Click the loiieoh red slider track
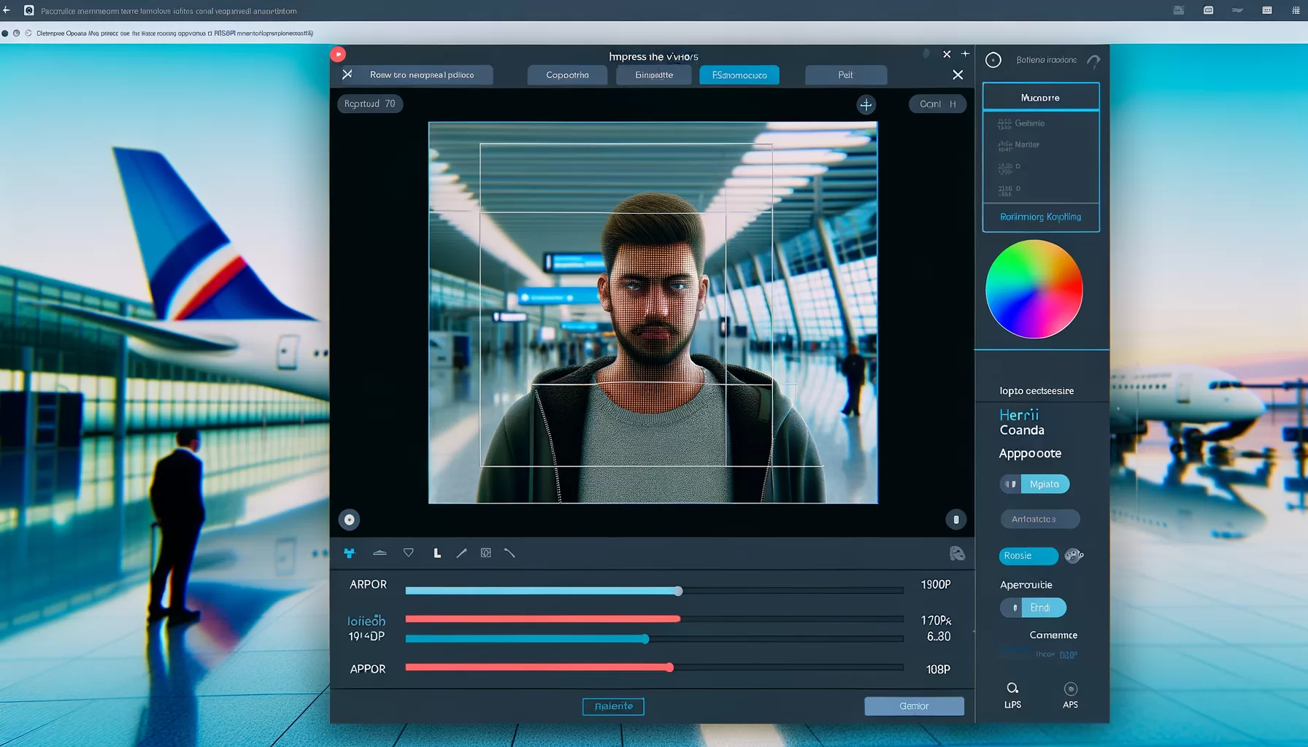 coord(654,619)
